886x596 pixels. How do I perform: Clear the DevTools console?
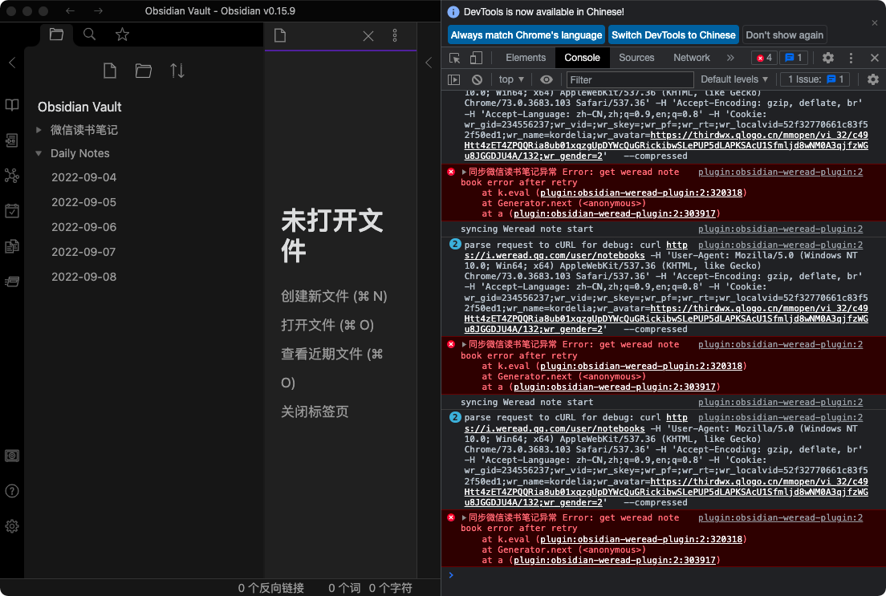(478, 79)
